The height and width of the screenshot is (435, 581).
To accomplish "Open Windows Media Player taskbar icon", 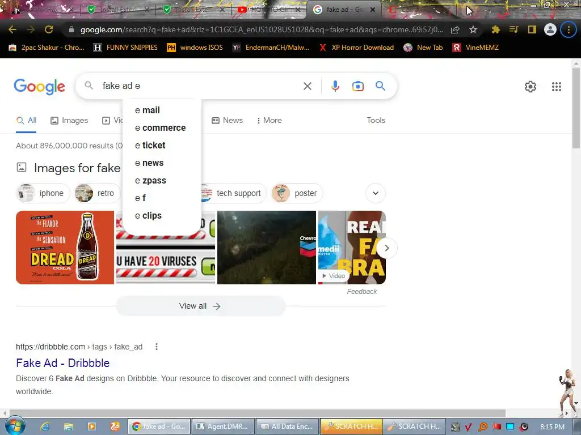I will 91,427.
